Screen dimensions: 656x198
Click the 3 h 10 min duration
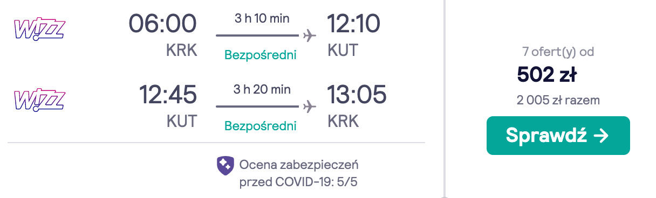point(262,18)
